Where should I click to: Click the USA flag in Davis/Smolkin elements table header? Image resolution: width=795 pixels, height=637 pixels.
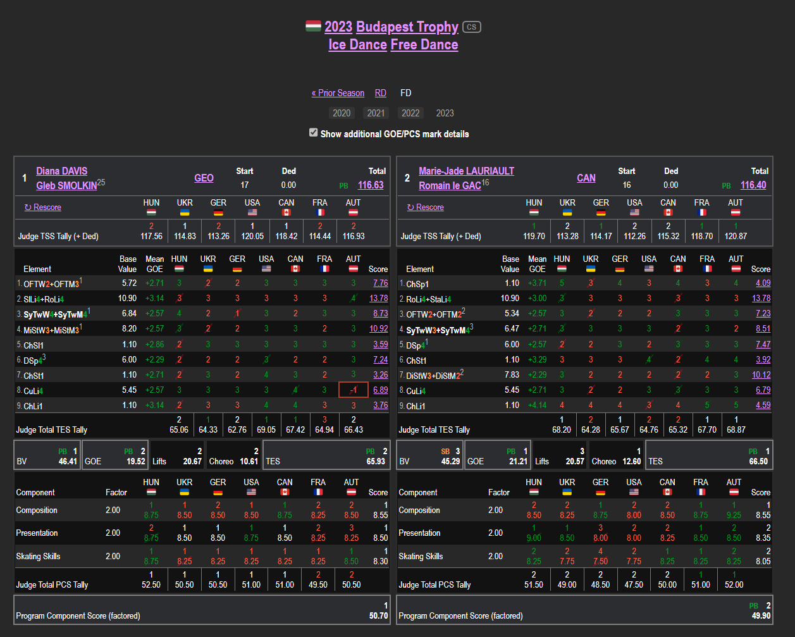coord(266,269)
